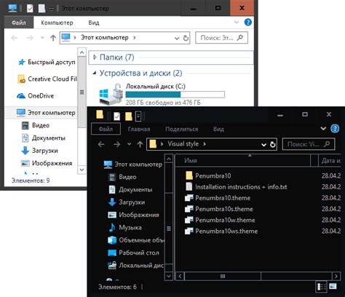
Task: Refresh the Visual style folder view
Action: 273,144
